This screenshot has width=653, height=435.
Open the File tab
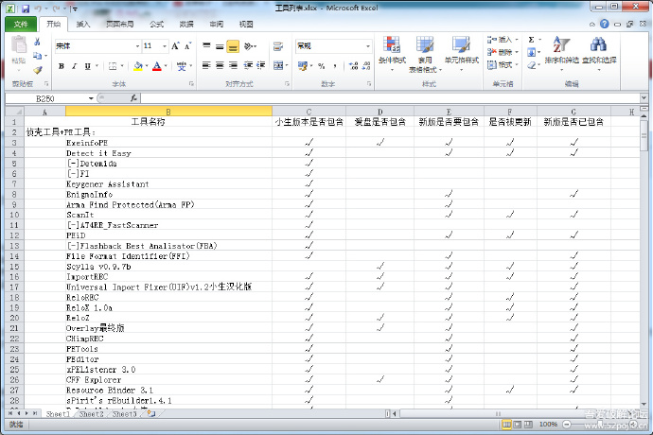(x=21, y=25)
